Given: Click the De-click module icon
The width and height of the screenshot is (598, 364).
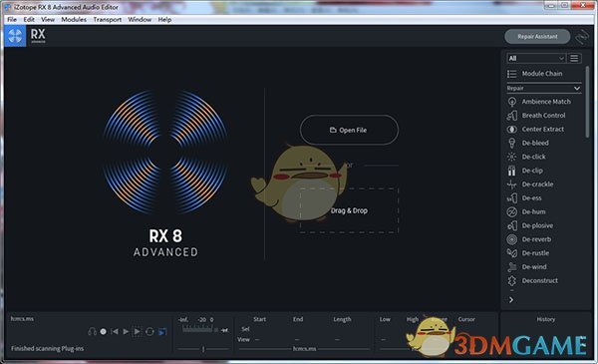Looking at the screenshot, I should point(512,157).
